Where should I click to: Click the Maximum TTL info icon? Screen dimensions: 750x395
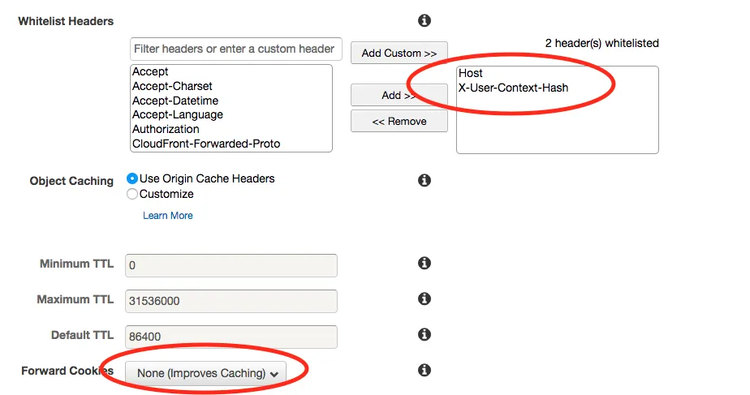(x=424, y=299)
